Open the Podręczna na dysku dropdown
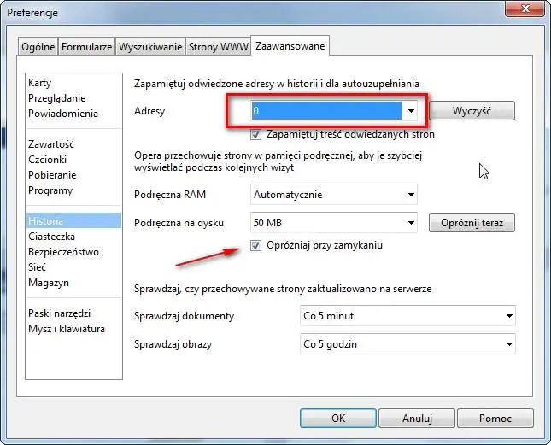This screenshot has width=551, height=445. [x=411, y=224]
